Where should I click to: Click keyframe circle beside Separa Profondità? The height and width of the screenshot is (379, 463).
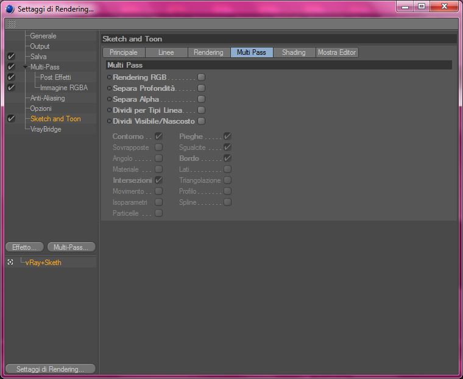pyautogui.click(x=109, y=88)
